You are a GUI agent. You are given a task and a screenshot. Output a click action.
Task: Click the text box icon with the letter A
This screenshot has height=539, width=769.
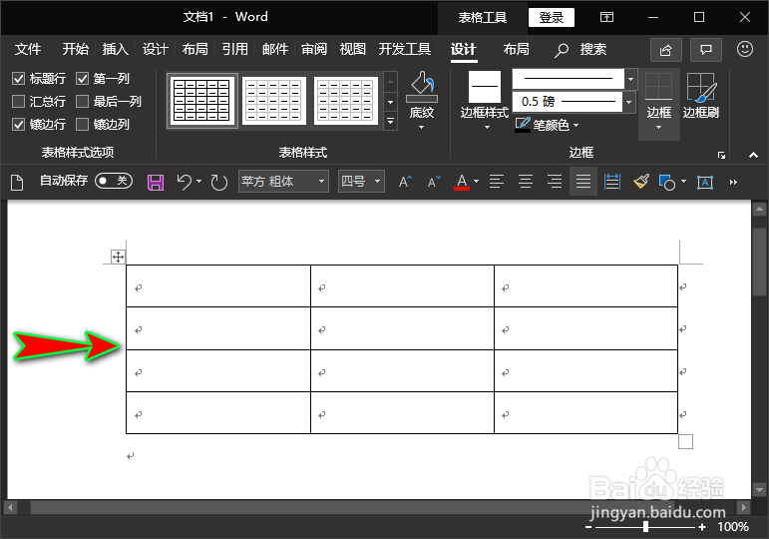click(705, 183)
